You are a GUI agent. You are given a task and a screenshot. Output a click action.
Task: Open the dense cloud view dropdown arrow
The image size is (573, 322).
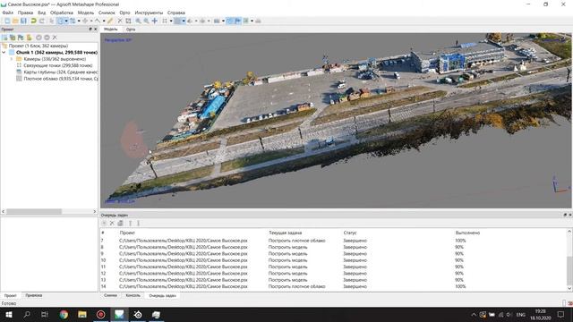[184, 21]
